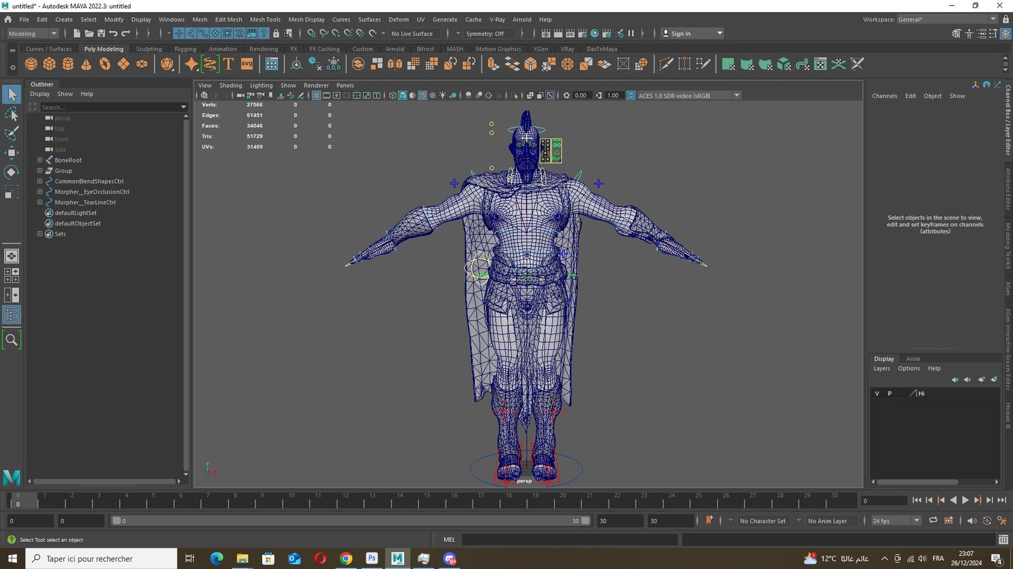The width and height of the screenshot is (1013, 569).
Task: Open the Modeling menu set dropdown
Action: click(32, 34)
